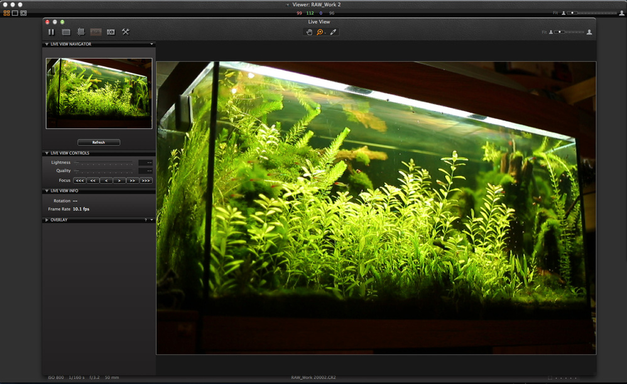
Task: Collapse the Live View Info panel
Action: pos(46,191)
